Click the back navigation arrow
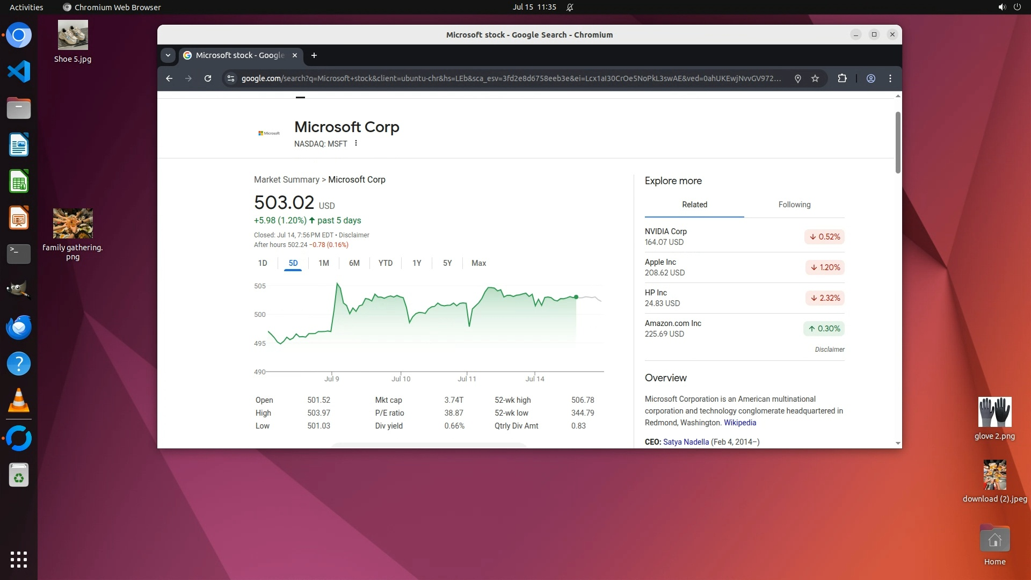 pos(169,78)
